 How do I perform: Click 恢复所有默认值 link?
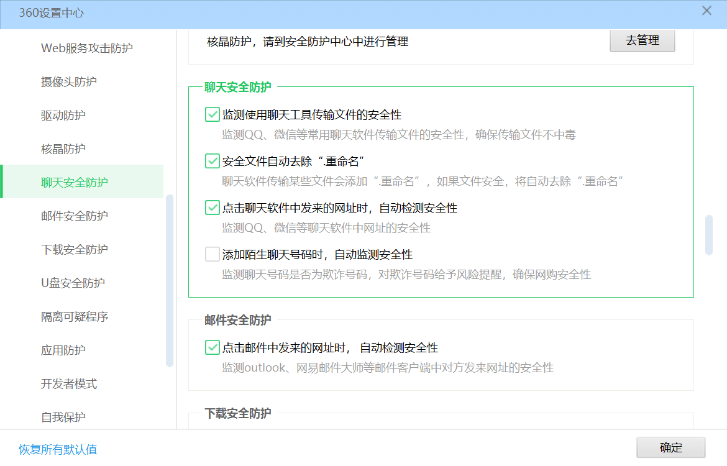(x=58, y=449)
